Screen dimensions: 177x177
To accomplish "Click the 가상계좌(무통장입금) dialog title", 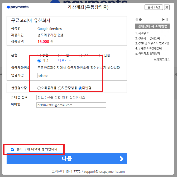I will coord(88,7).
